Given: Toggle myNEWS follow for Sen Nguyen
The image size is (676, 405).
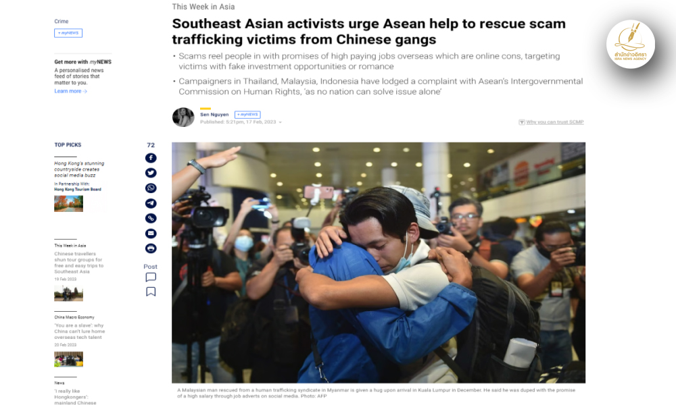Looking at the screenshot, I should pos(247,115).
